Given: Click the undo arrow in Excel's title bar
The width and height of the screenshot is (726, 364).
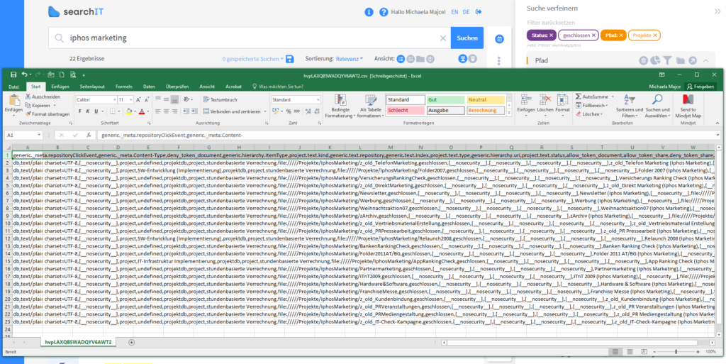Looking at the screenshot, I should (24, 75).
